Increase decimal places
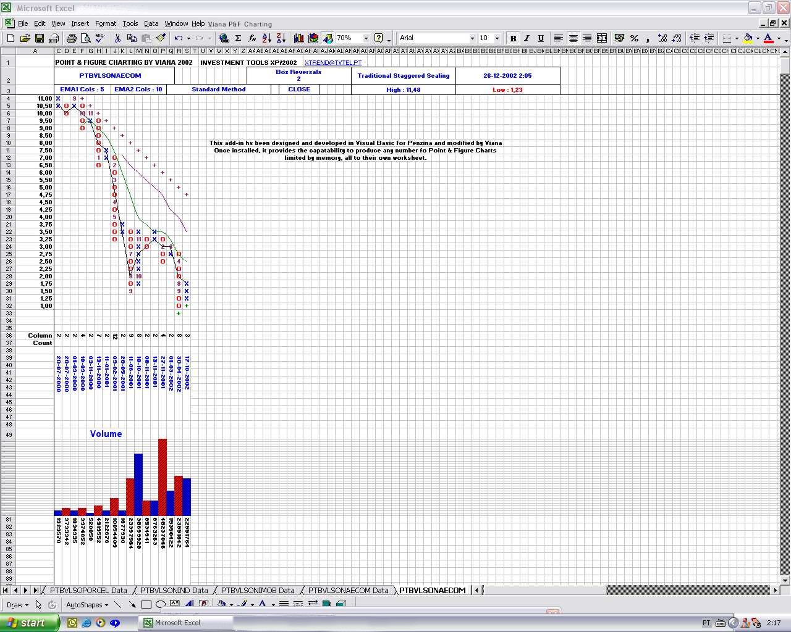The height and width of the screenshot is (632, 791). tap(662, 38)
